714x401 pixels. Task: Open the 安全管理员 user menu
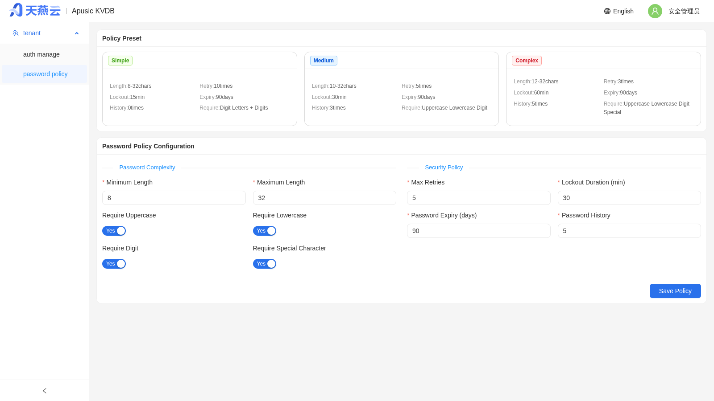684,11
